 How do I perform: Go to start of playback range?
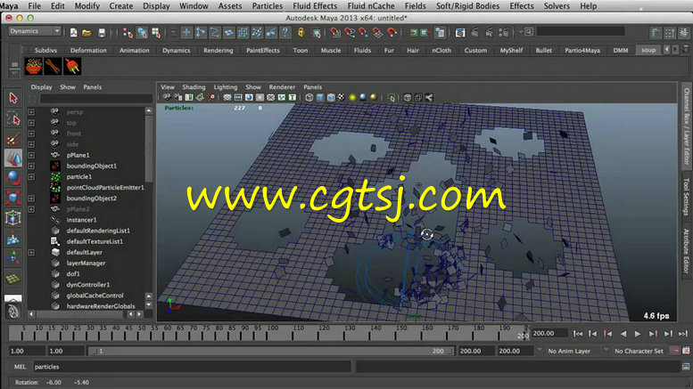click(x=578, y=334)
